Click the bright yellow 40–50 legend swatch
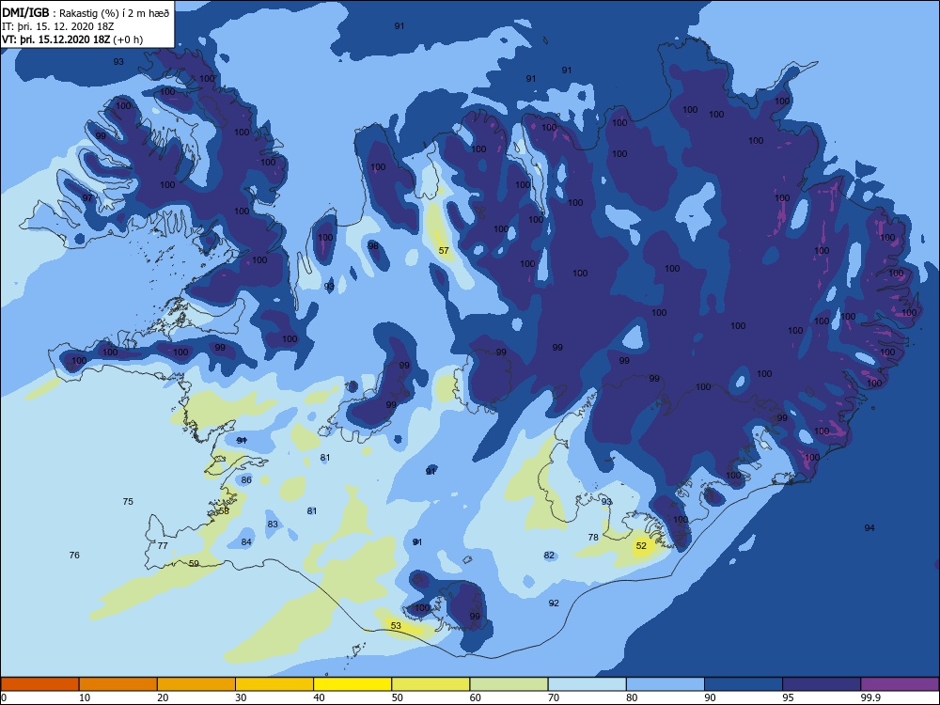Viewport: 940px width, 705px height. [352, 684]
